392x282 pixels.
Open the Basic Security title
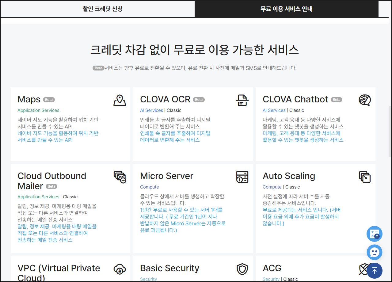coord(170,268)
